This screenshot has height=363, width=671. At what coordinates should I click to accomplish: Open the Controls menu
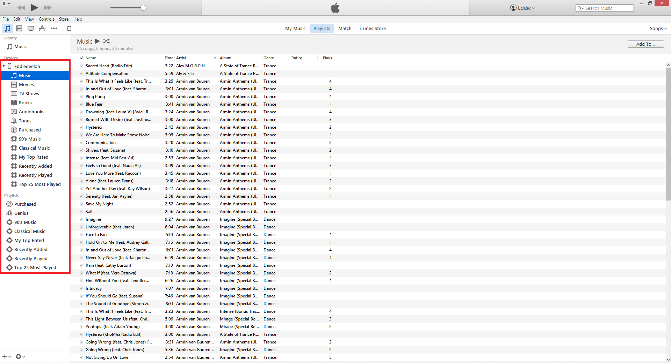click(46, 19)
